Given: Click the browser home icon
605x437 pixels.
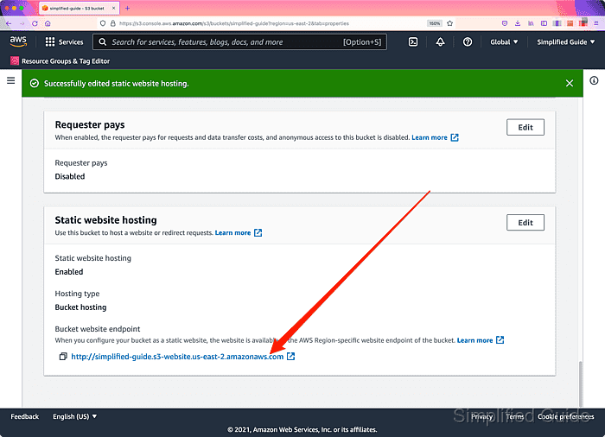Looking at the screenshot, I should [48, 23].
